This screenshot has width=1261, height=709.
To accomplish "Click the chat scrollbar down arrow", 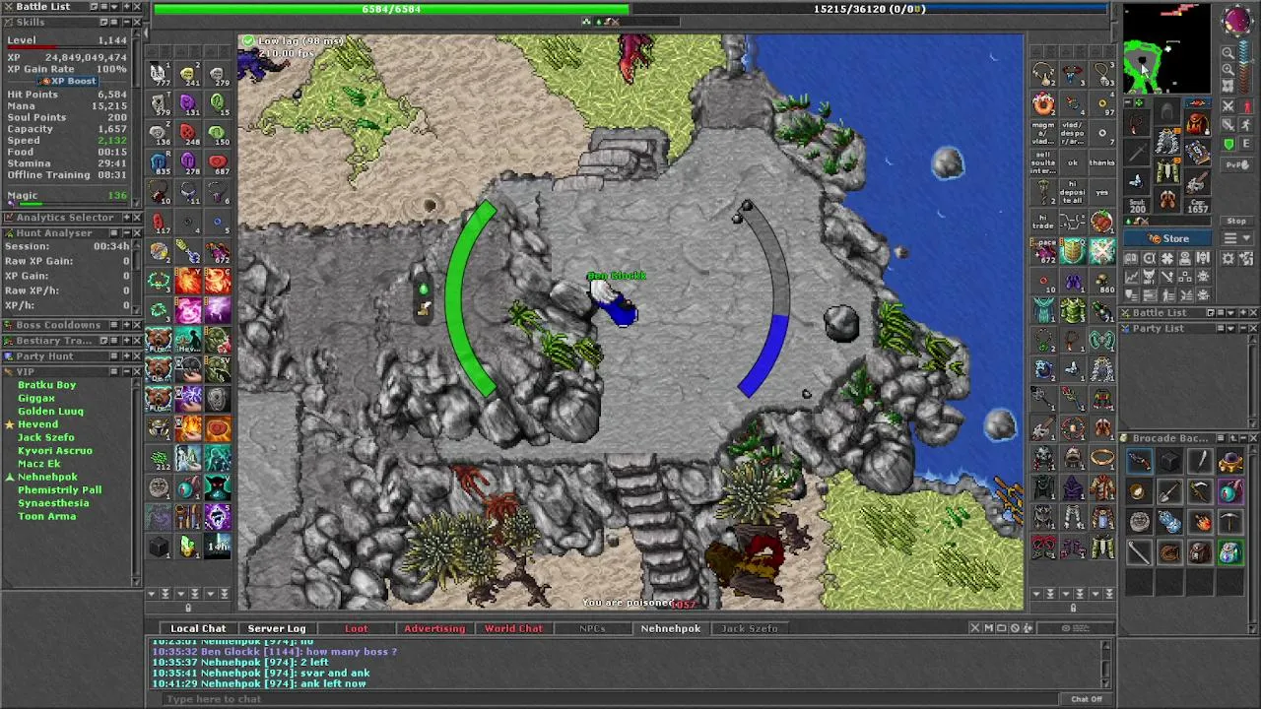I will pos(1106,685).
